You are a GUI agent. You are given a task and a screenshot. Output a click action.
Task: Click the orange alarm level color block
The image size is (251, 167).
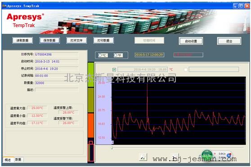click(x=91, y=125)
